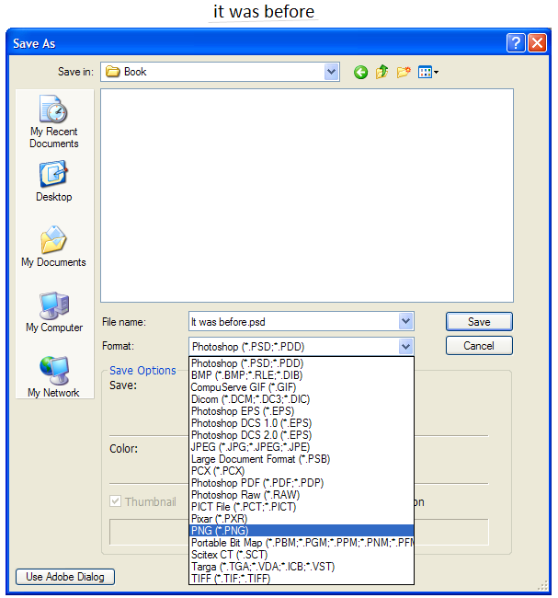558x598 pixels.
Task: Toggle the Thumbnail checkbox
Action: point(116,501)
